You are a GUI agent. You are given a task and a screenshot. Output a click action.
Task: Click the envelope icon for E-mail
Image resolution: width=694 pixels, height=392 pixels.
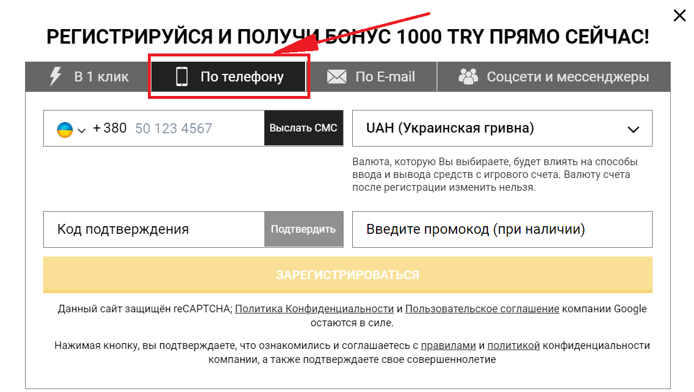(337, 76)
